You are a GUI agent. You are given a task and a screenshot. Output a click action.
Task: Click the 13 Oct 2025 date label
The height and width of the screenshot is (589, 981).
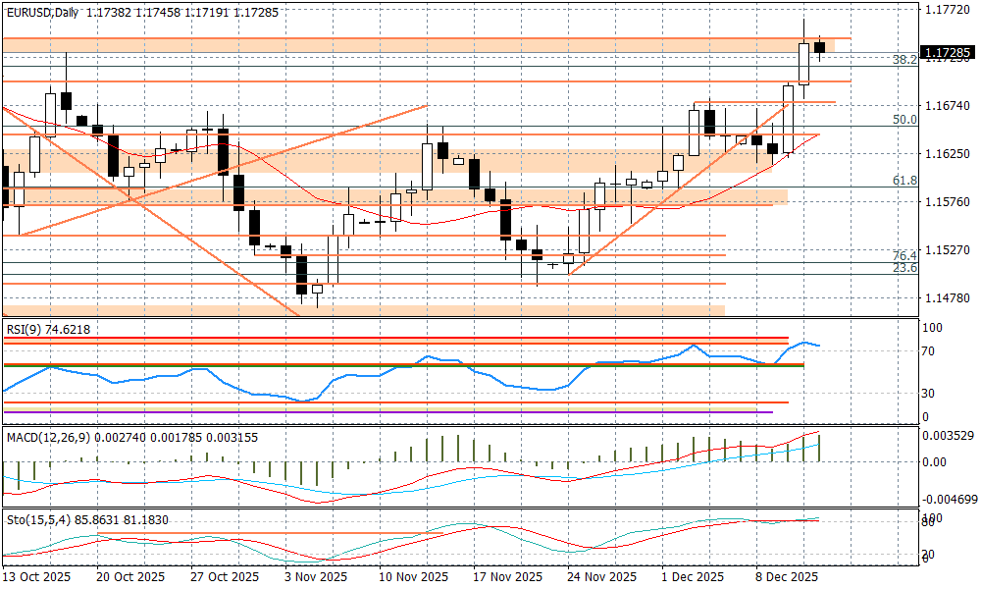pos(36,576)
